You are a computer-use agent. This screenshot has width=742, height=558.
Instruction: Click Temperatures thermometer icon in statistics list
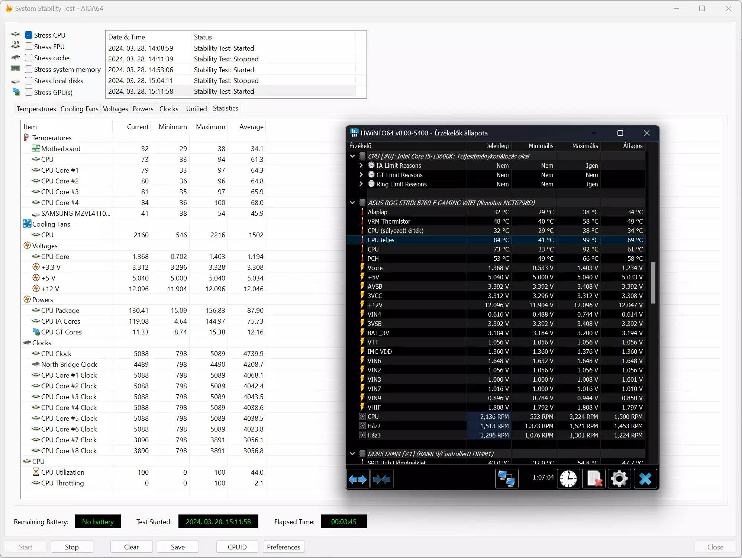[26, 138]
